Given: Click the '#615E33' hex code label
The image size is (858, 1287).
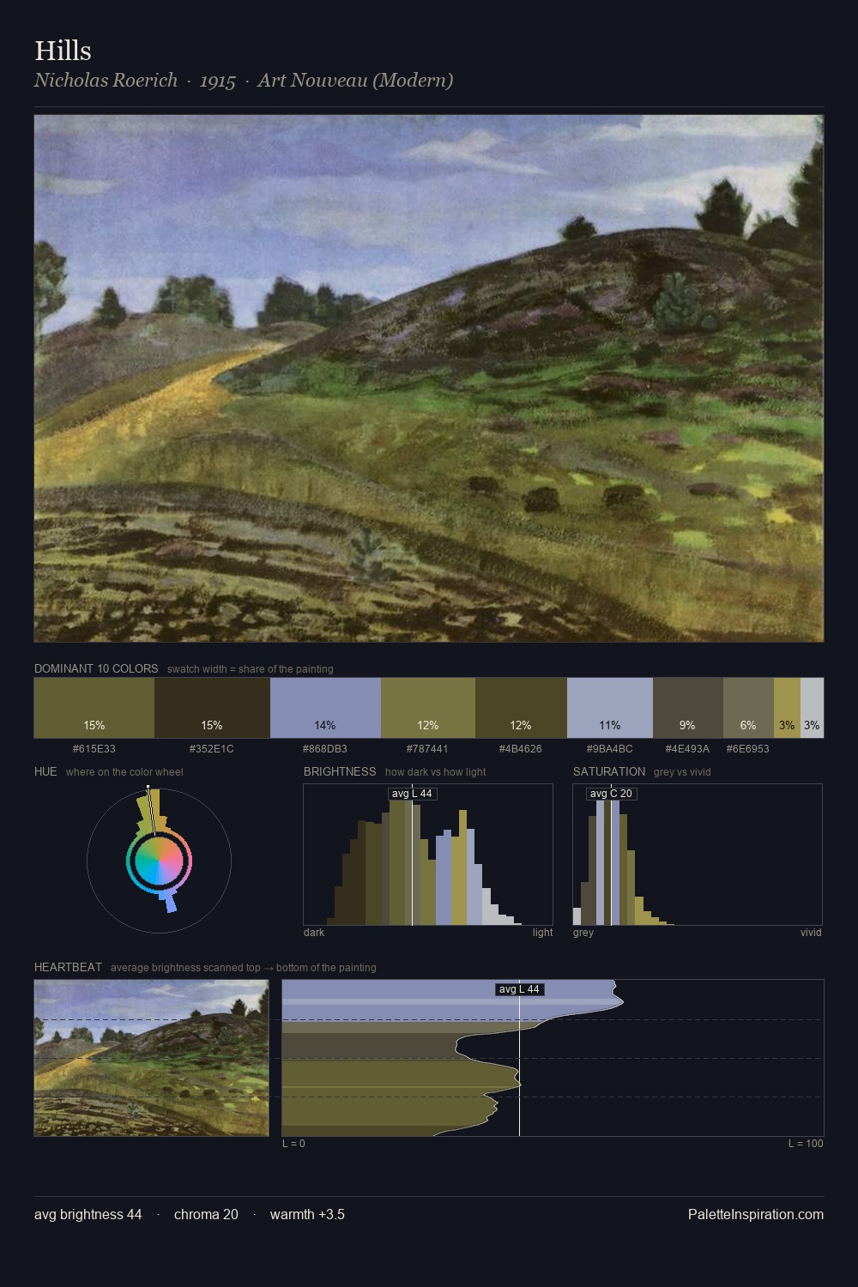Looking at the screenshot, I should pos(94,748).
